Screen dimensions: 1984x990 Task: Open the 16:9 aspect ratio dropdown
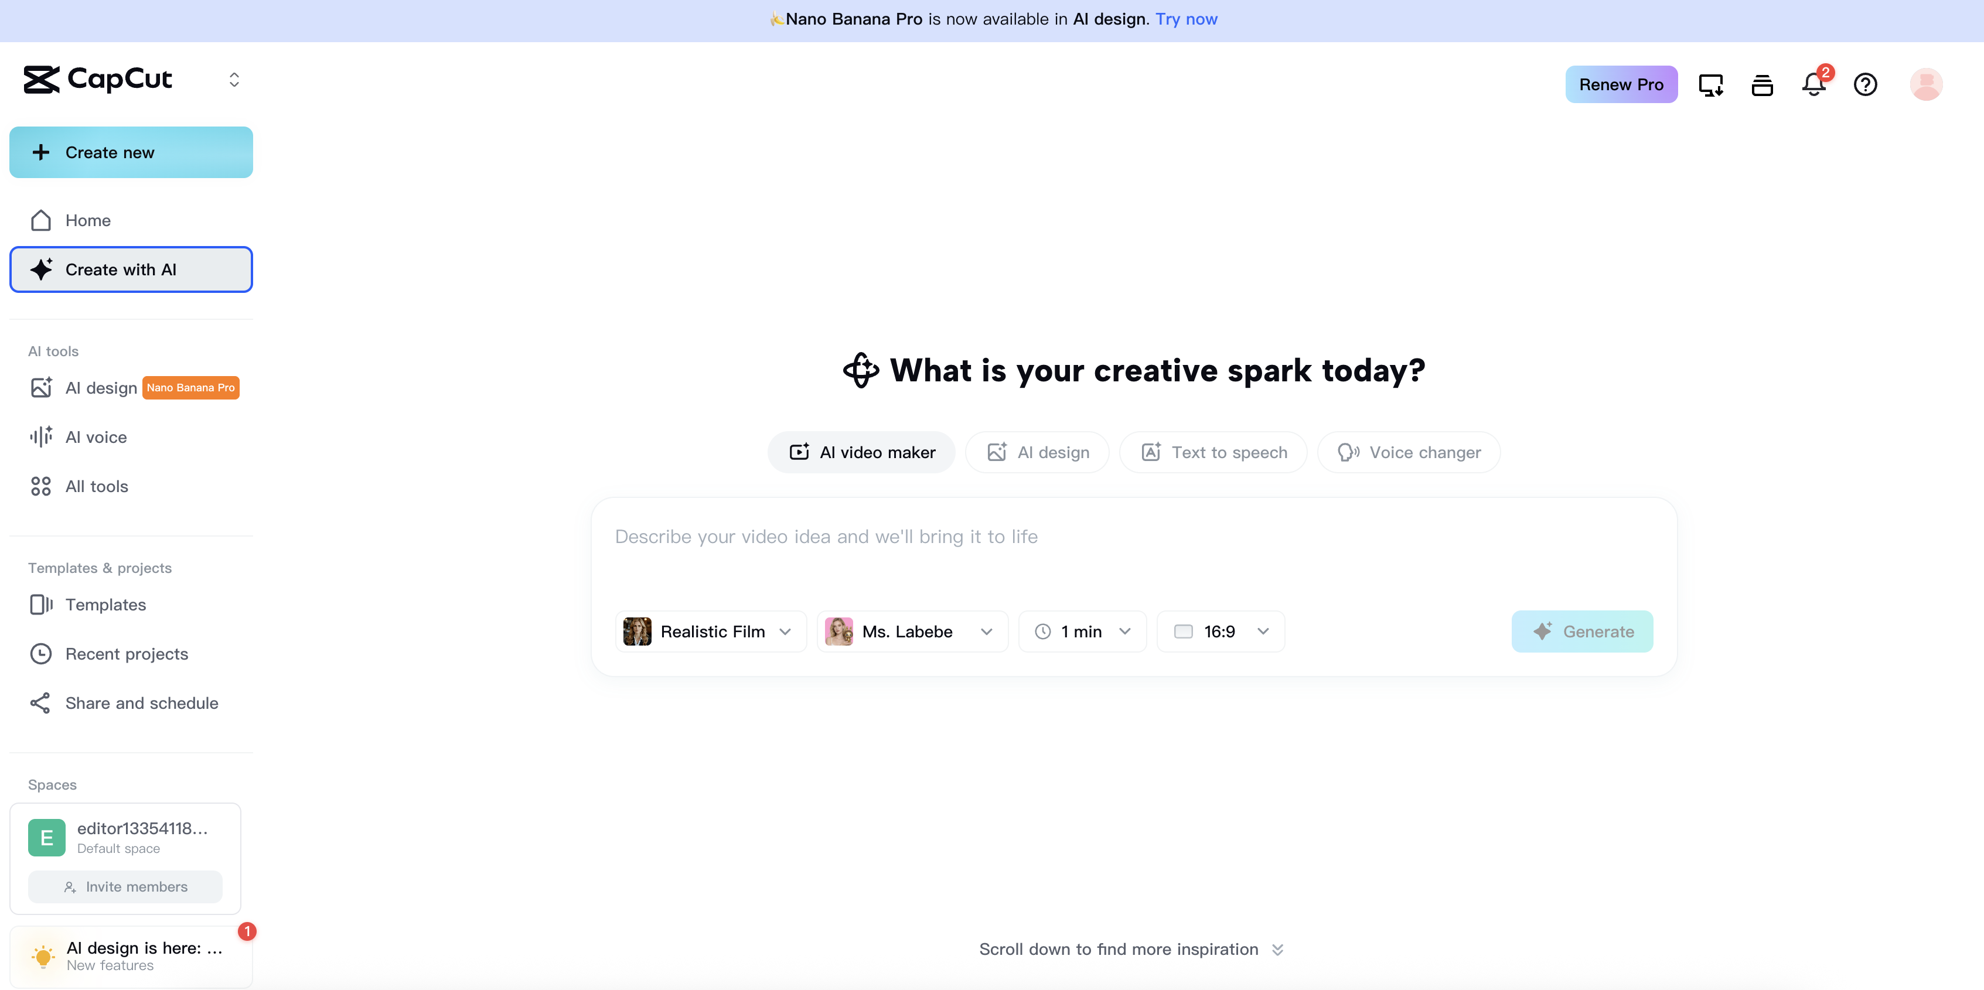pyautogui.click(x=1220, y=630)
